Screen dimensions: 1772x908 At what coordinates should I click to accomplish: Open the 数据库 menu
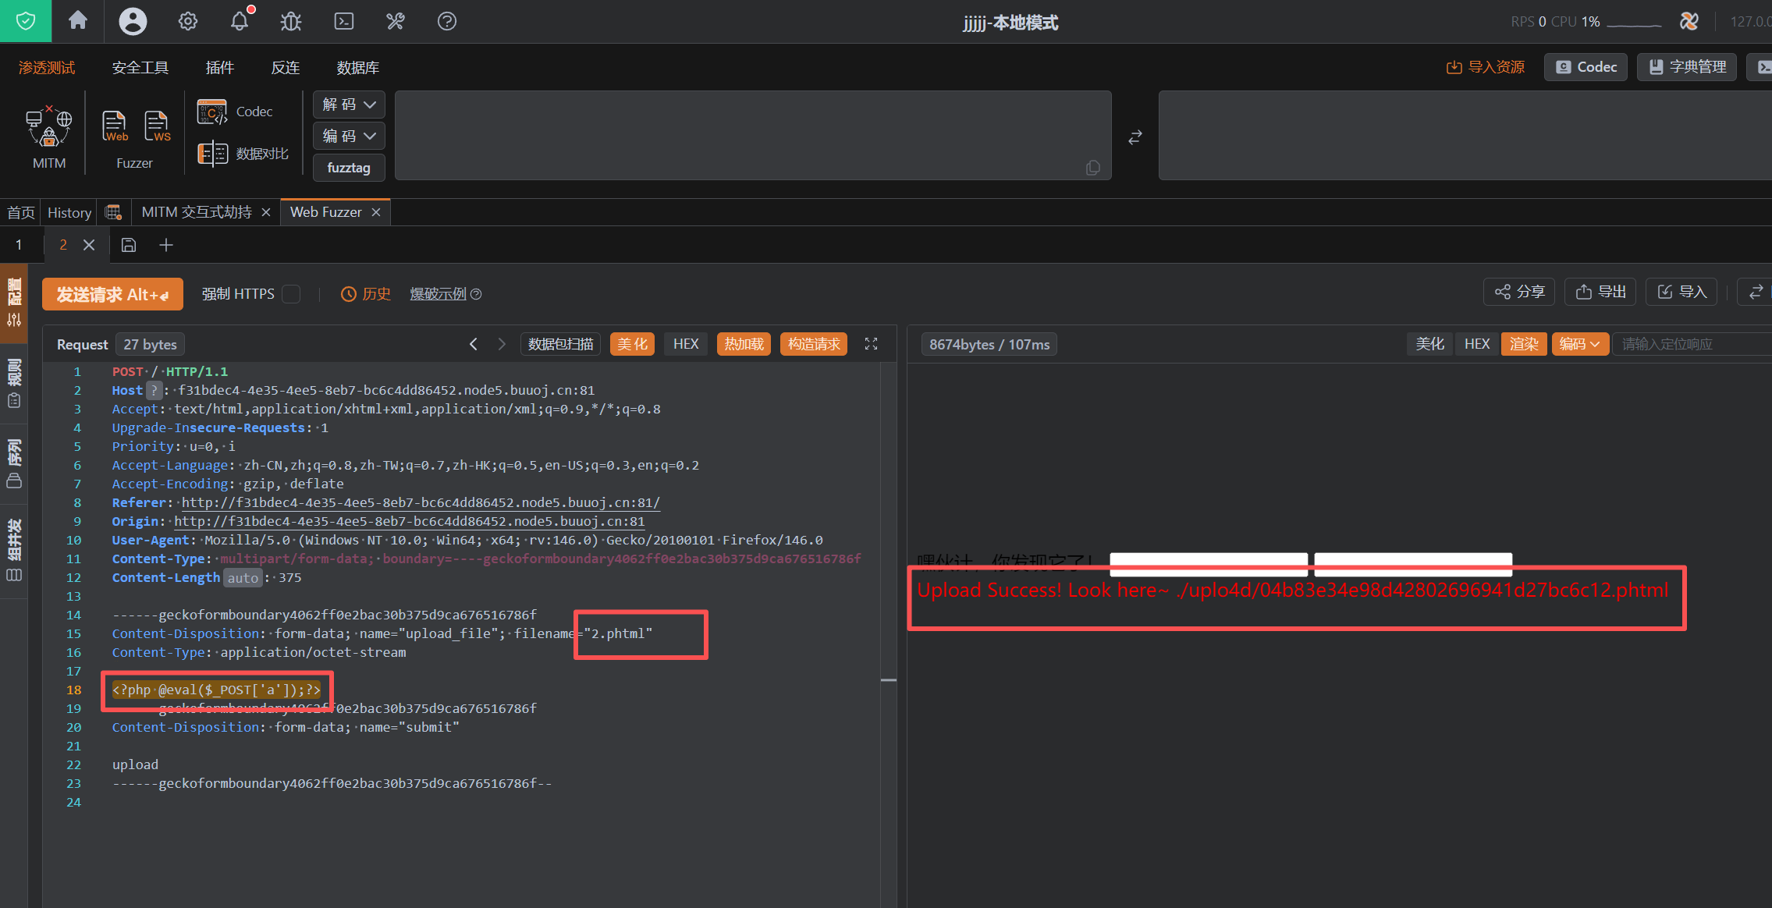point(357,68)
